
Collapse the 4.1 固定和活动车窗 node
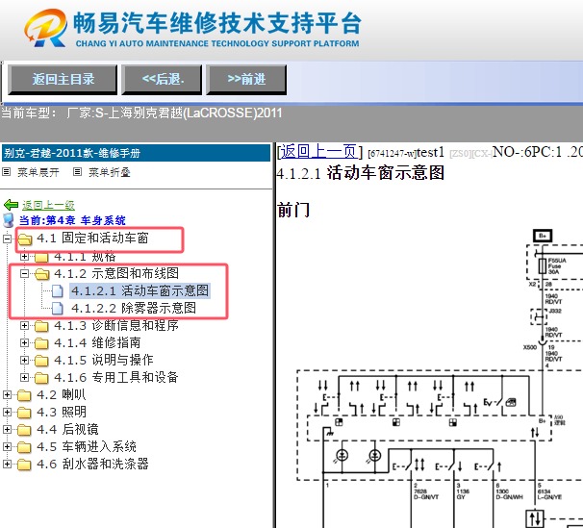click(7, 239)
